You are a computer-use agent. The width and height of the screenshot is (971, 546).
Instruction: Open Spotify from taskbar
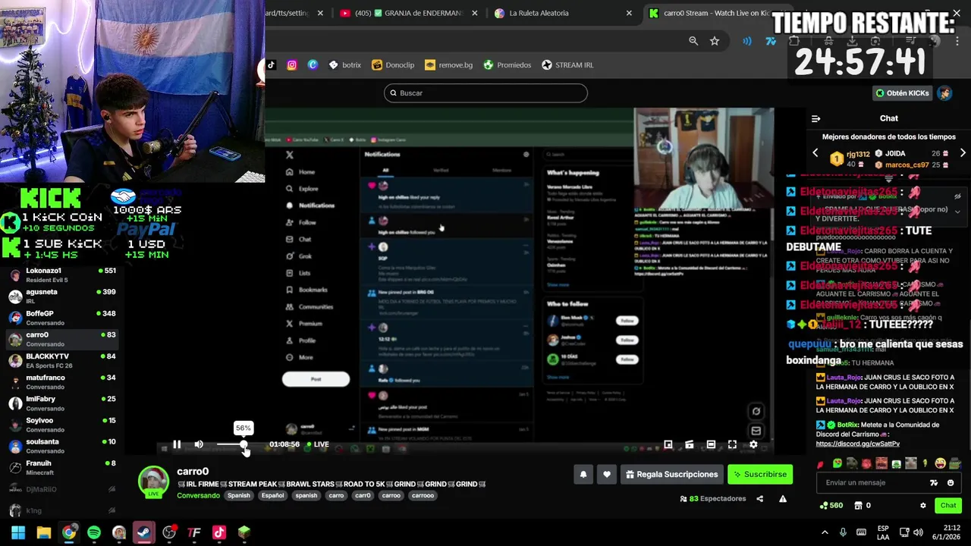pos(94,532)
